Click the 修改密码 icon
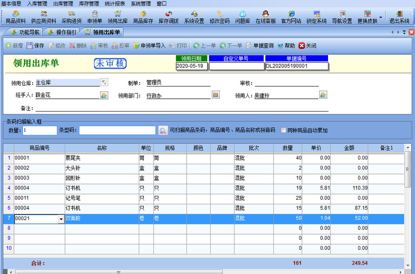415x274 pixels. [x=219, y=17]
